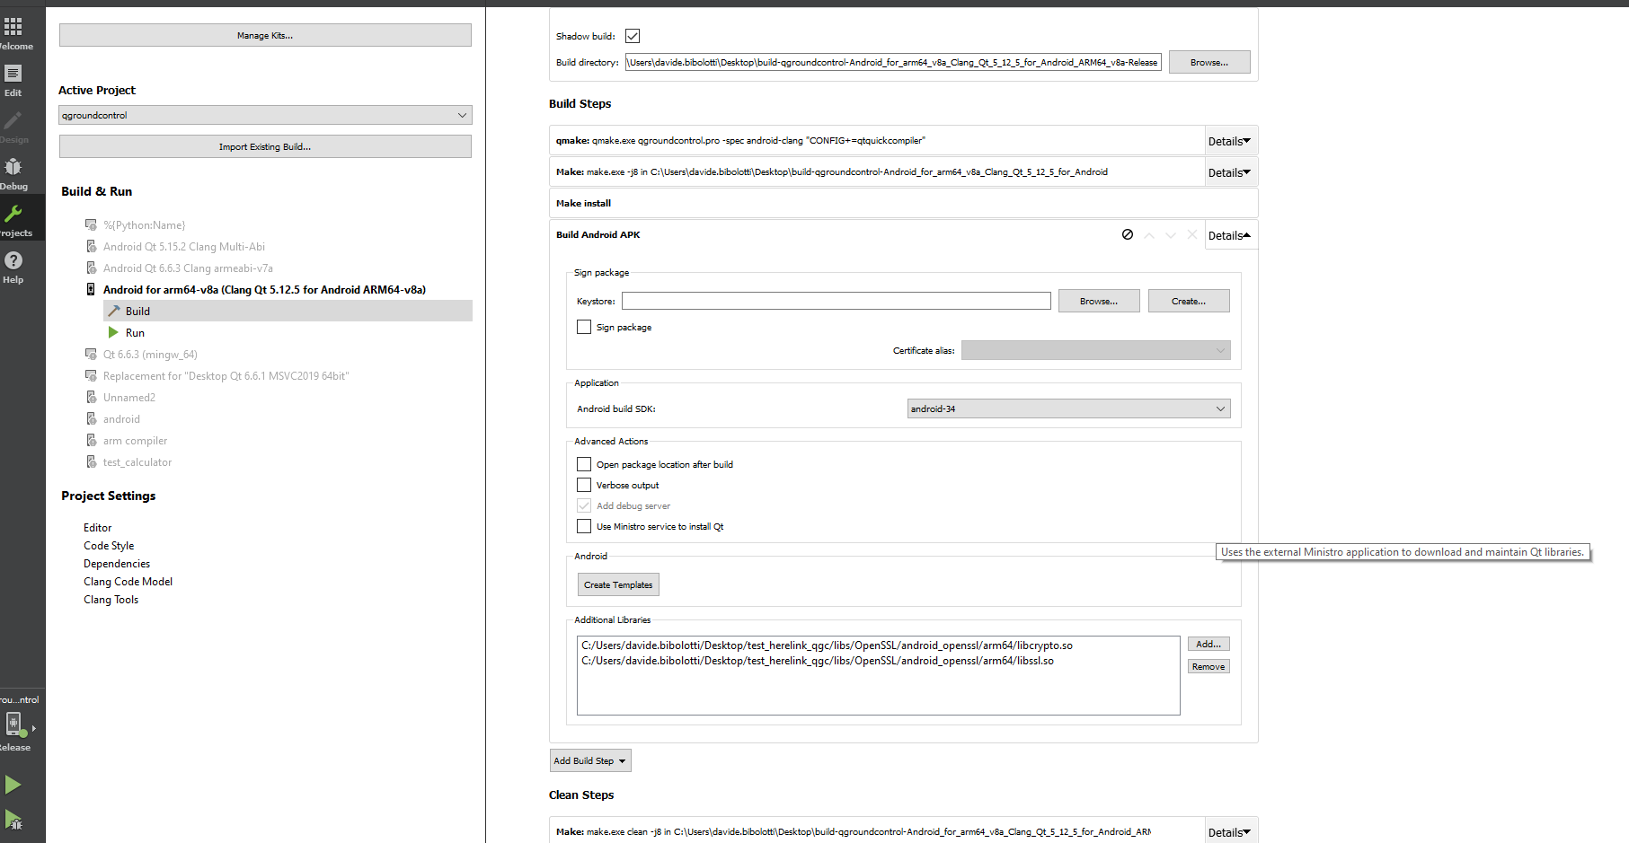Toggle the Shadow build checkbox
The width and height of the screenshot is (1629, 843).
633,36
